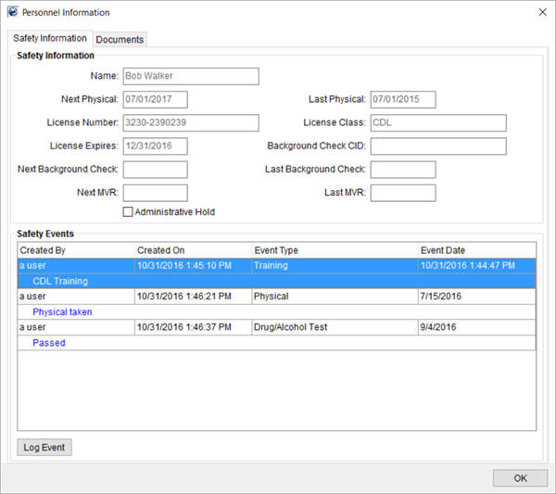Close the Personnel Information dialog
This screenshot has width=556, height=494.
coord(541,13)
